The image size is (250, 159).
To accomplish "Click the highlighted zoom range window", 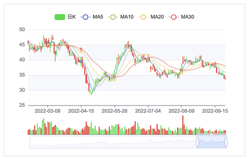I will point(212,142).
